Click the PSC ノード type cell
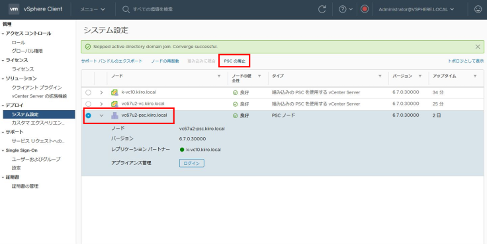 [x=283, y=115]
